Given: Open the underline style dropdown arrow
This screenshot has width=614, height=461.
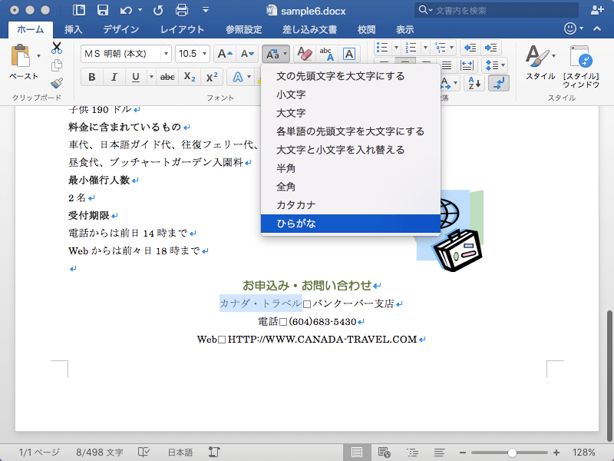Looking at the screenshot, I should click(151, 77).
